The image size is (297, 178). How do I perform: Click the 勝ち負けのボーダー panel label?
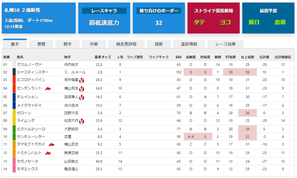click(159, 11)
